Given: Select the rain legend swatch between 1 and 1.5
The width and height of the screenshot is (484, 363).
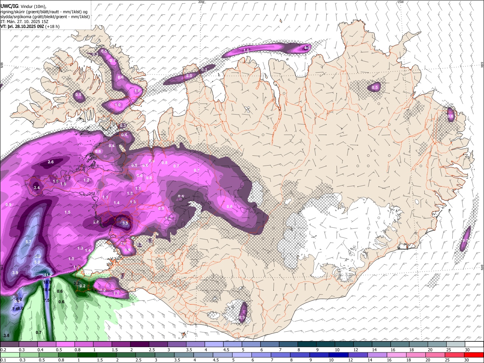Looking at the screenshot, I should point(87,355).
